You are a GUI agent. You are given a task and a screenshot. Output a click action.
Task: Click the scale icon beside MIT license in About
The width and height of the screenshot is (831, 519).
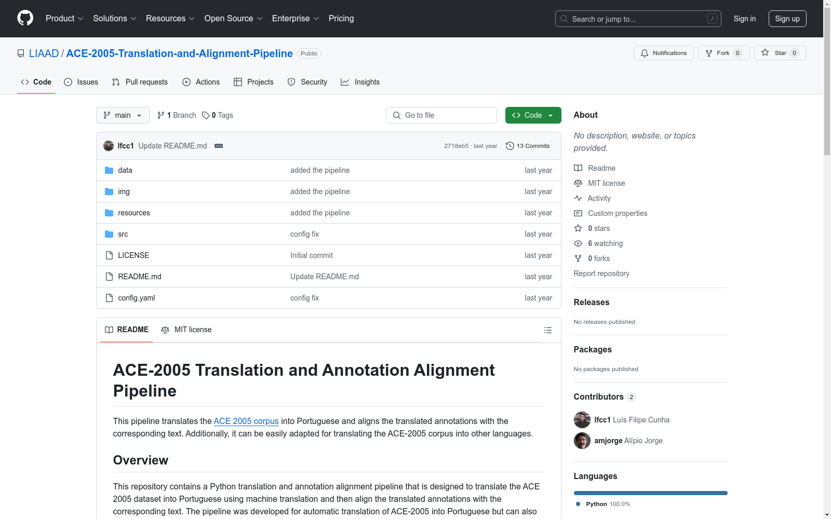tap(578, 183)
